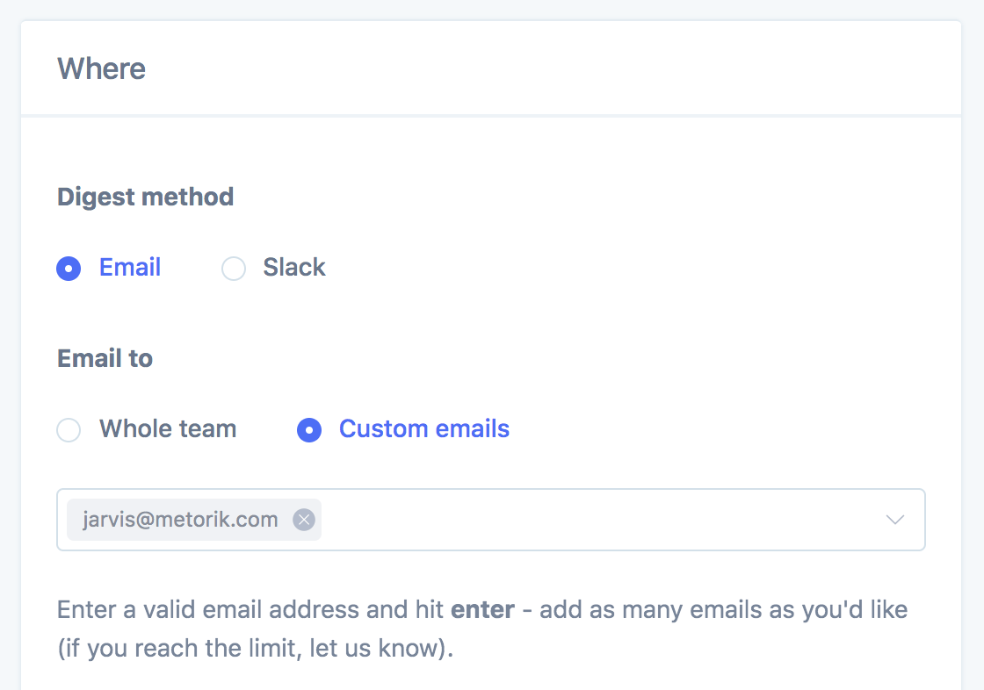Click the Custom emails label text
Screen dimensions: 984x690
tap(424, 428)
